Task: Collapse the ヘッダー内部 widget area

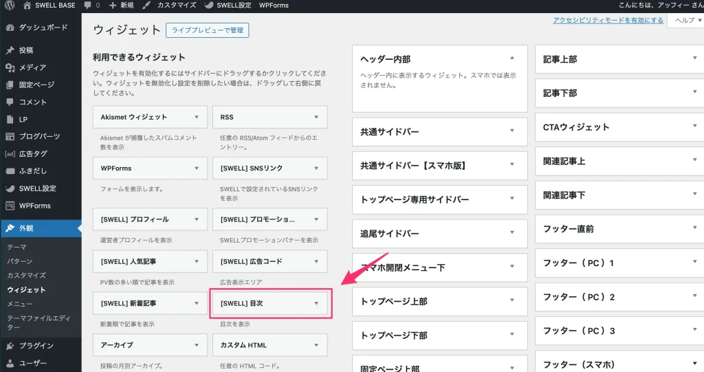Action: (511, 58)
